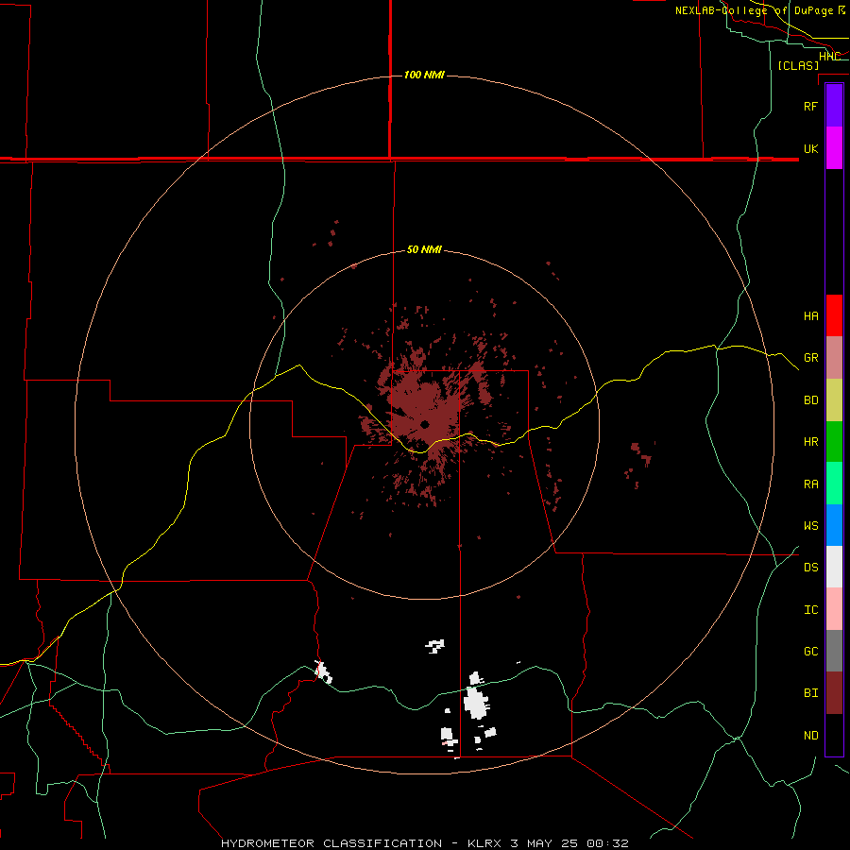The width and height of the screenshot is (850, 850).
Task: Click the GR pink-brown legend swatch
Action: [x=834, y=358]
